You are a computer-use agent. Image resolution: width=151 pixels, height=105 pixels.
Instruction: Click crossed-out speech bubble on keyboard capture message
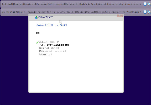point(149,4)
